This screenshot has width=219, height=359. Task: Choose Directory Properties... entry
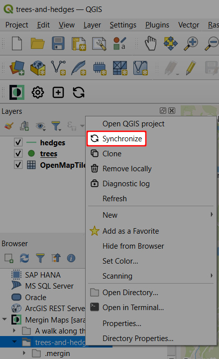pos(151,338)
